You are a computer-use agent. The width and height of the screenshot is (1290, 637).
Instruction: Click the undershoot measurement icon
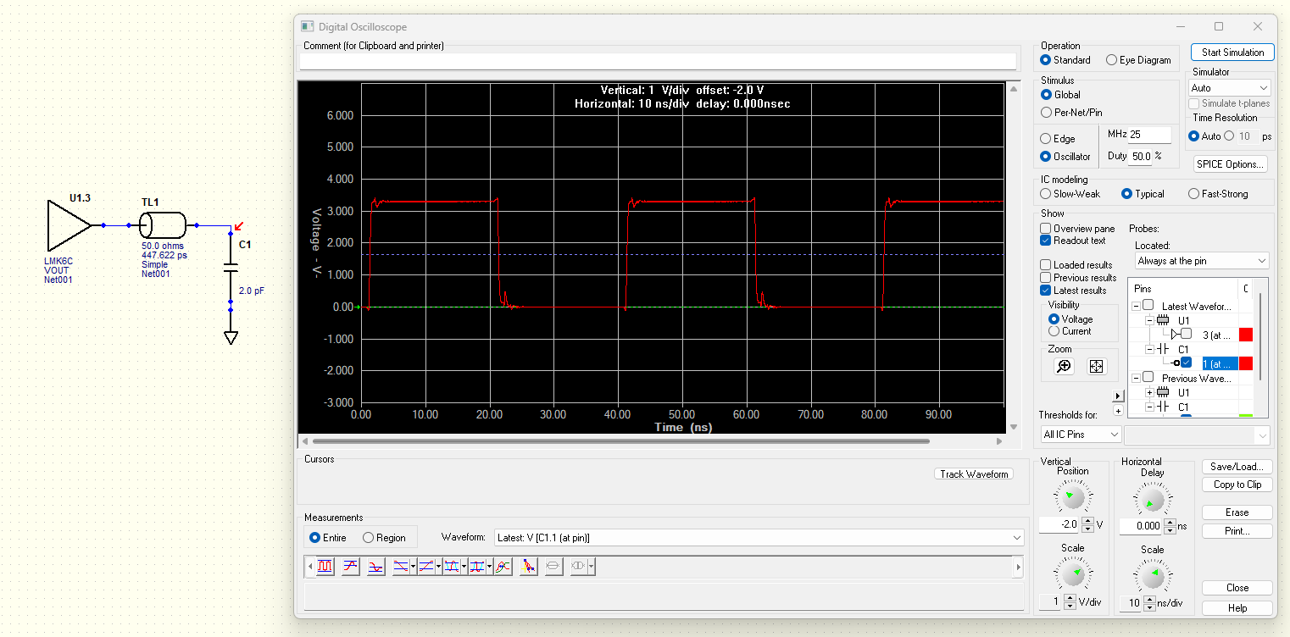click(x=375, y=567)
